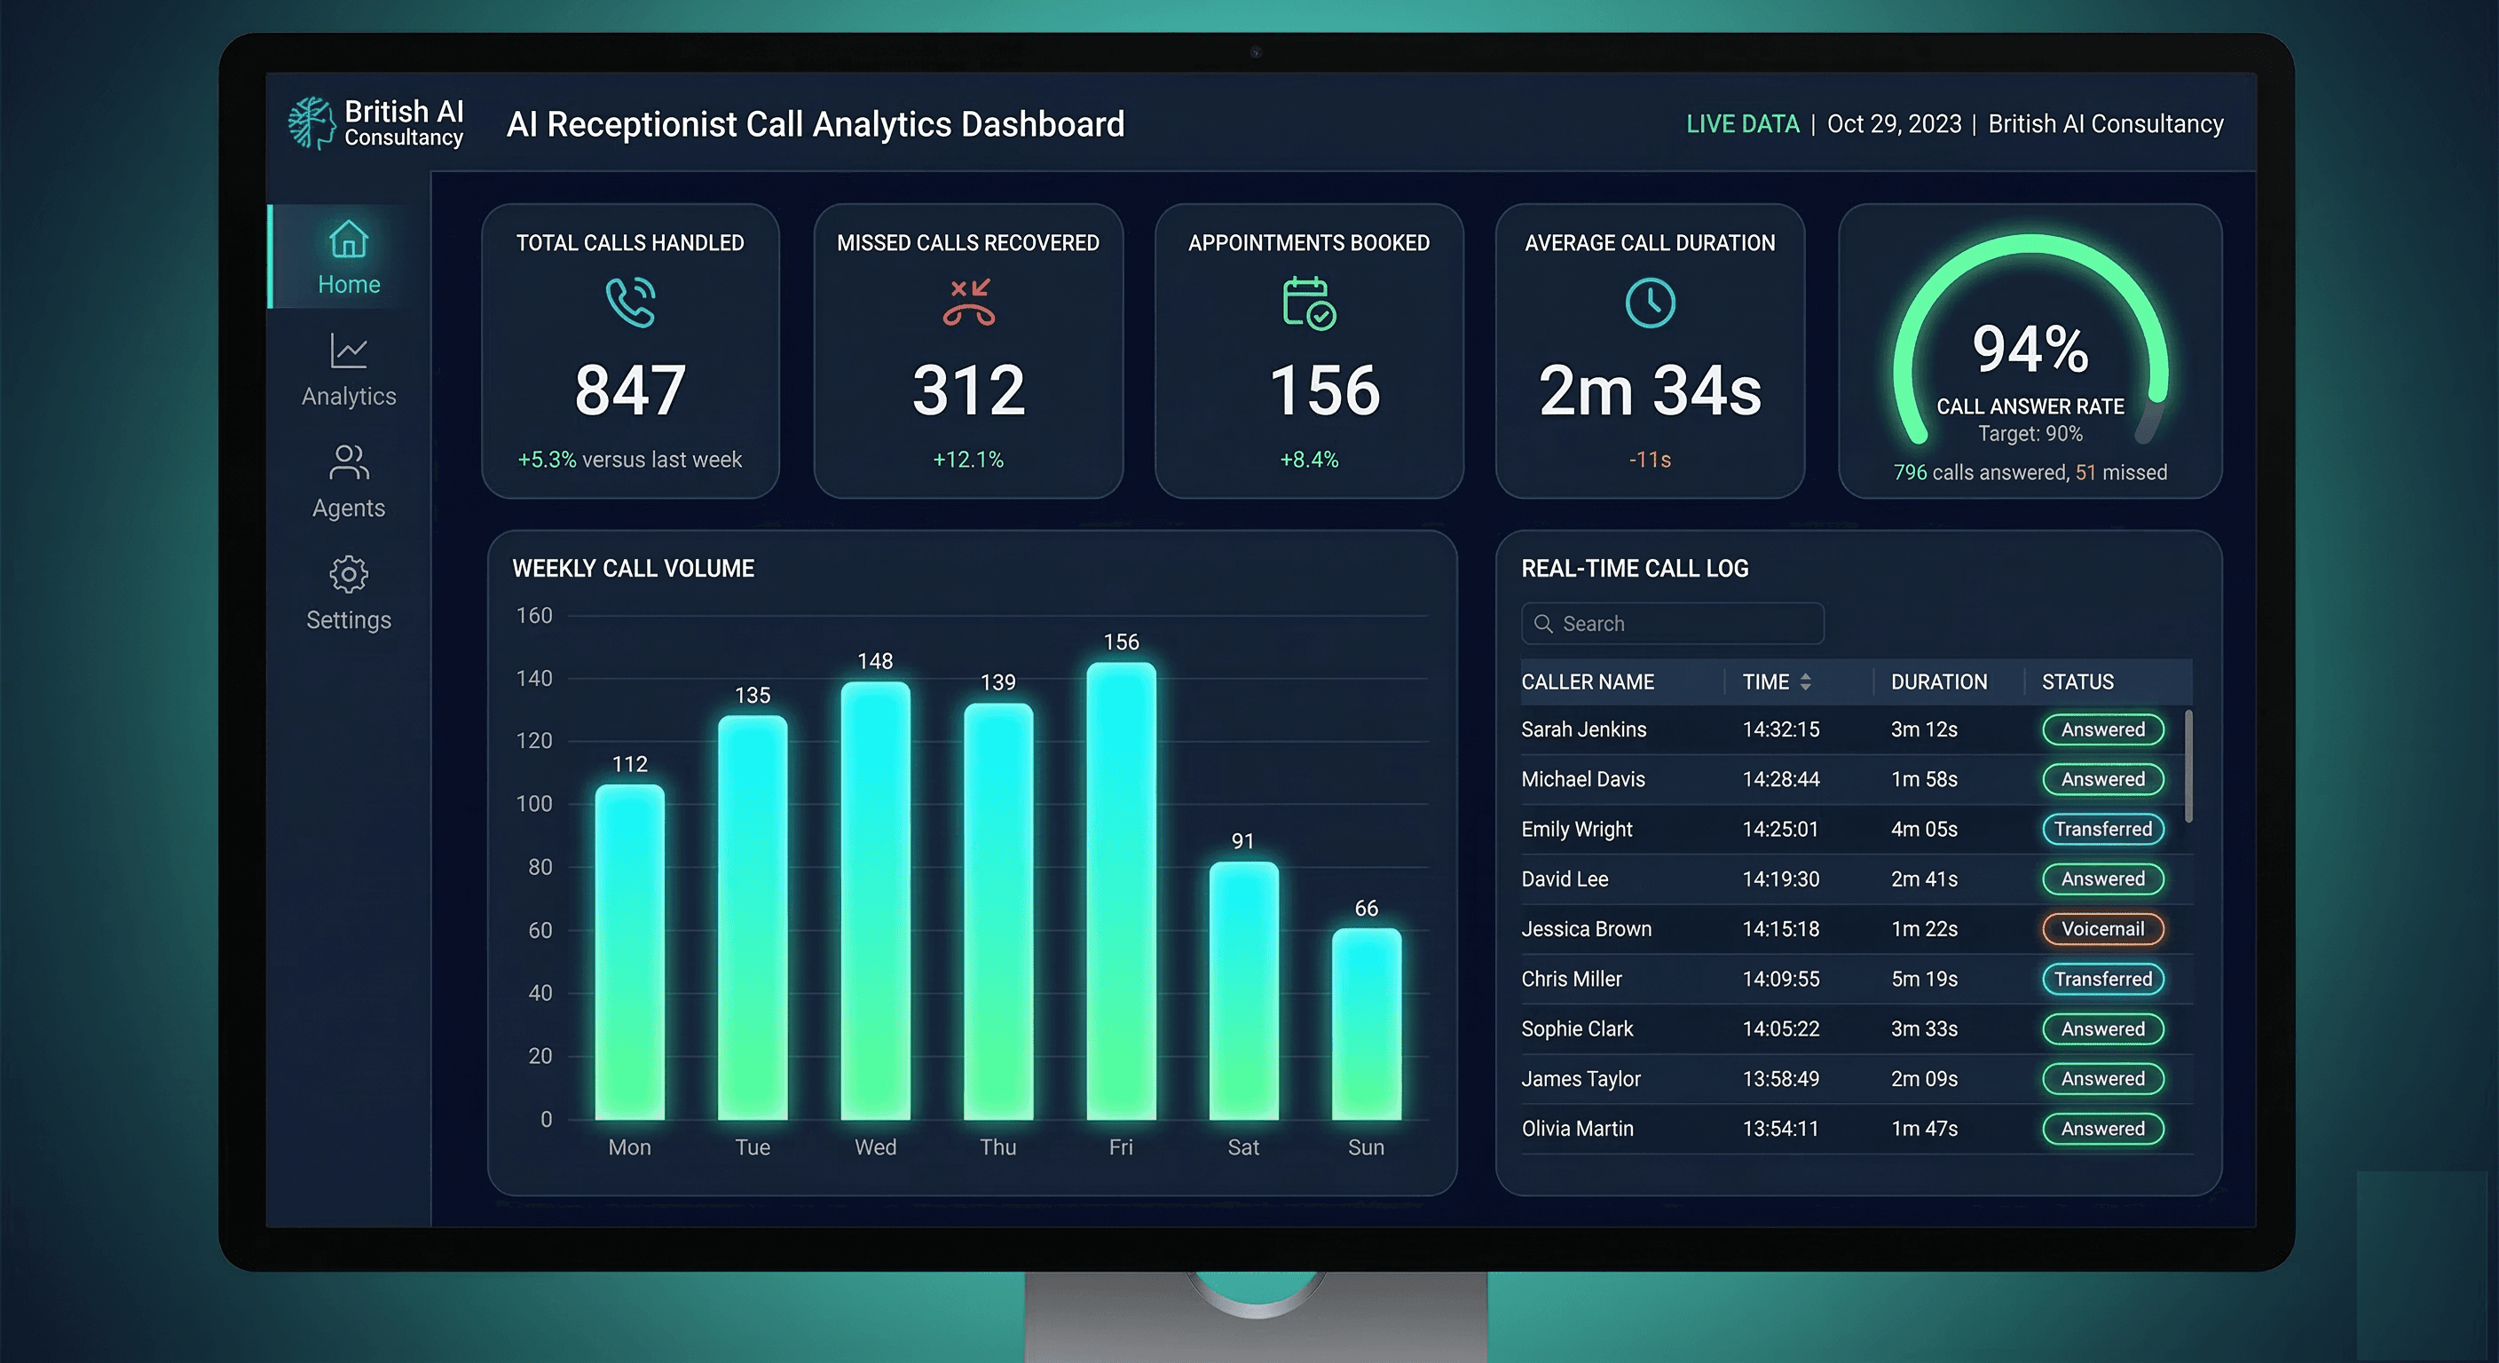Select the Agents people icon

click(x=348, y=462)
